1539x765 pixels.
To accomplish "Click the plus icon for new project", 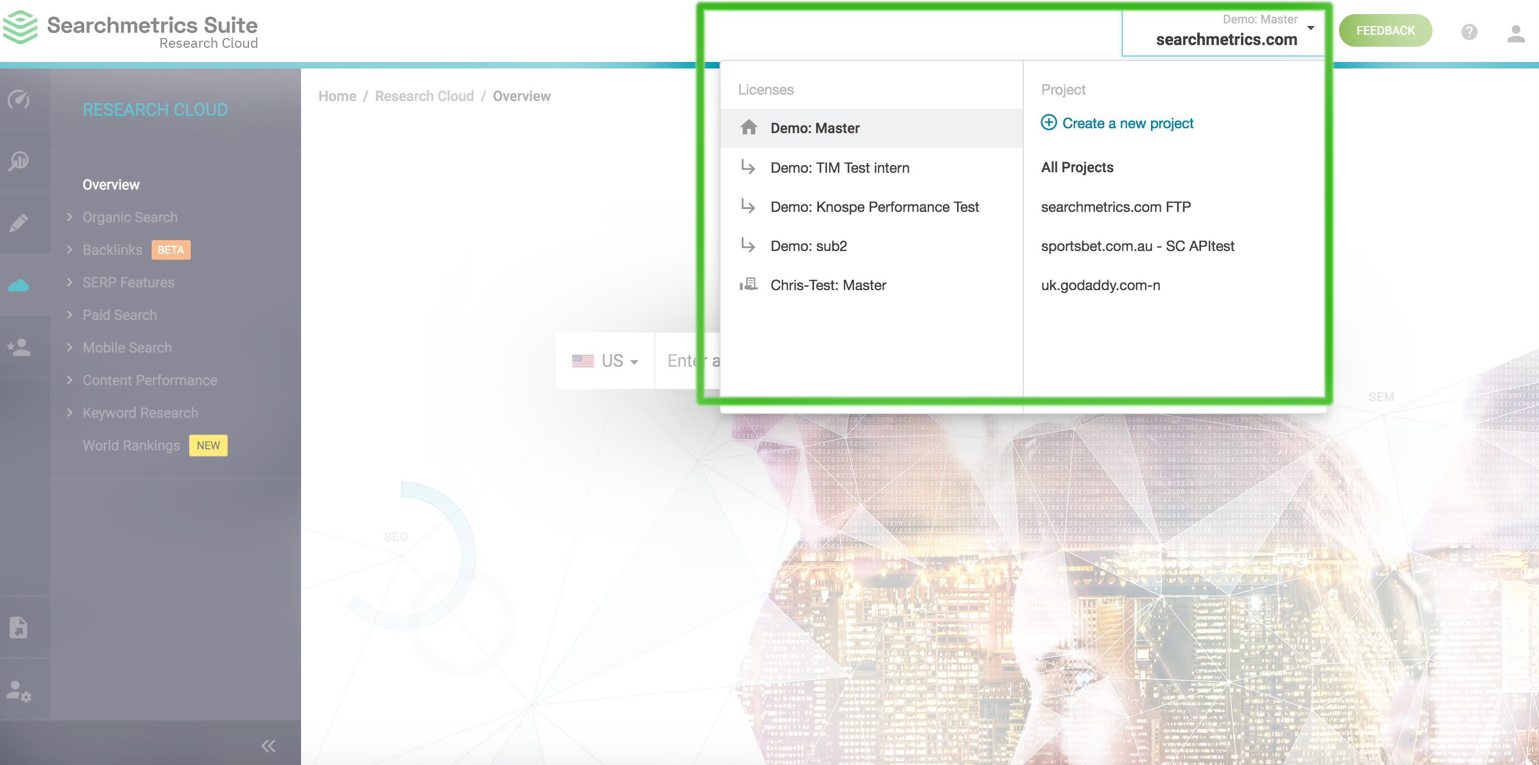I will click(1048, 122).
